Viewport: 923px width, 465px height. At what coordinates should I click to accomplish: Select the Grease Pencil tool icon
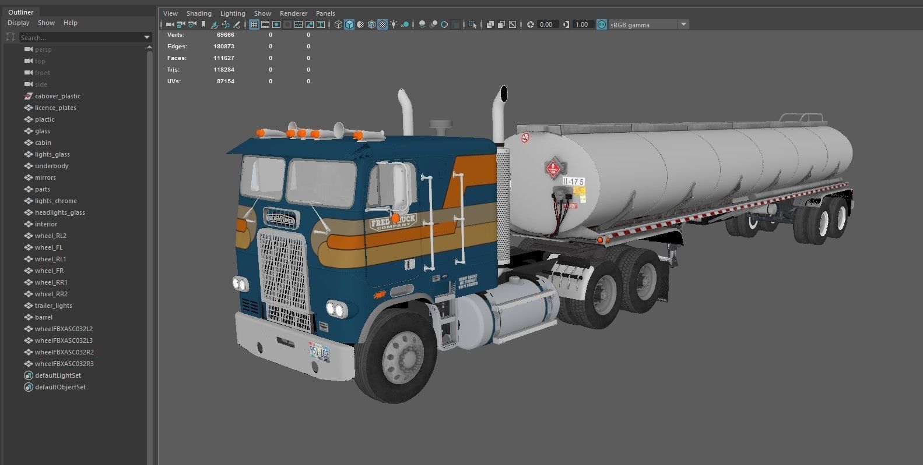pyautogui.click(x=237, y=24)
